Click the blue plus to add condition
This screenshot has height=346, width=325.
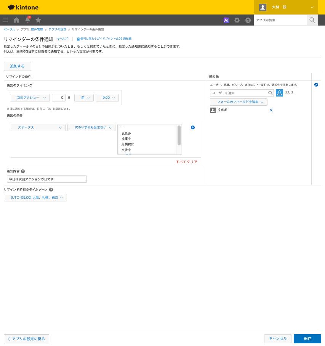193,127
